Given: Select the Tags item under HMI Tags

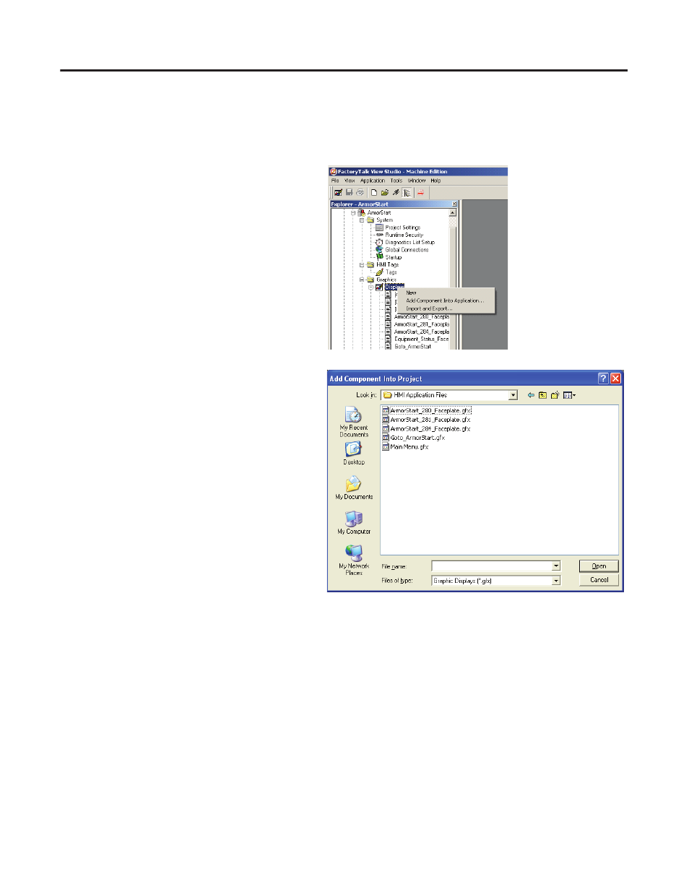Looking at the screenshot, I should pyautogui.click(x=391, y=272).
